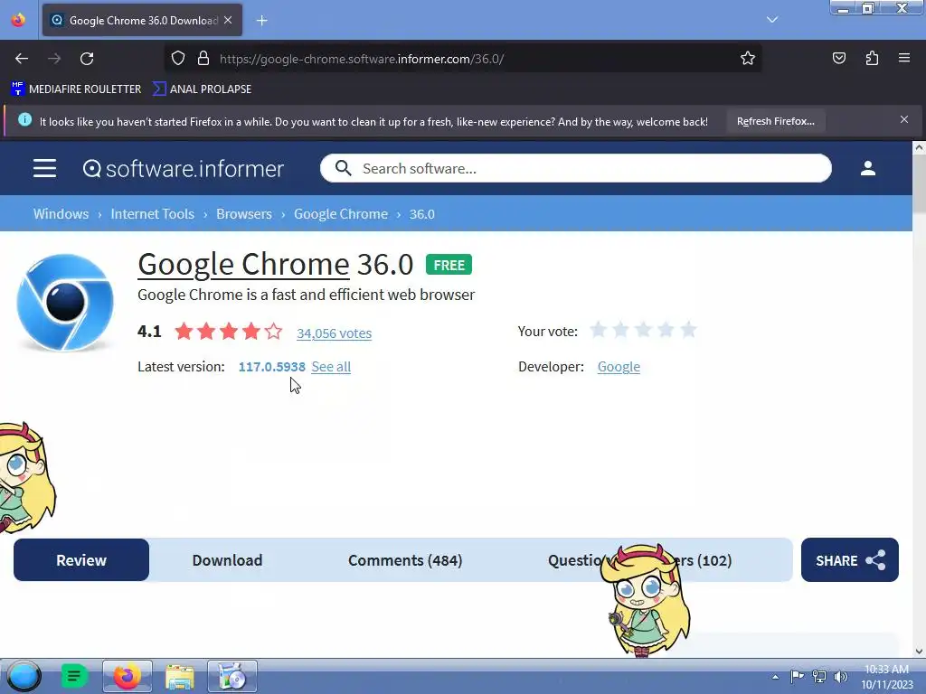Viewport: 926px width, 694px height.
Task: Reload the current page
Action: click(x=87, y=59)
